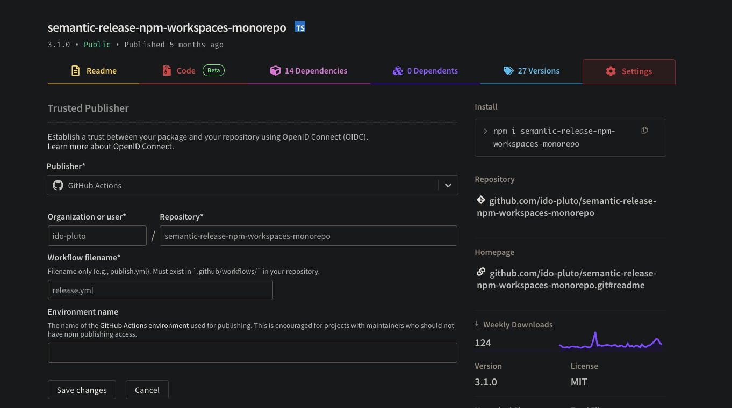Follow Learn more about OpenID Connect link
This screenshot has height=408, width=732.
pos(111,147)
